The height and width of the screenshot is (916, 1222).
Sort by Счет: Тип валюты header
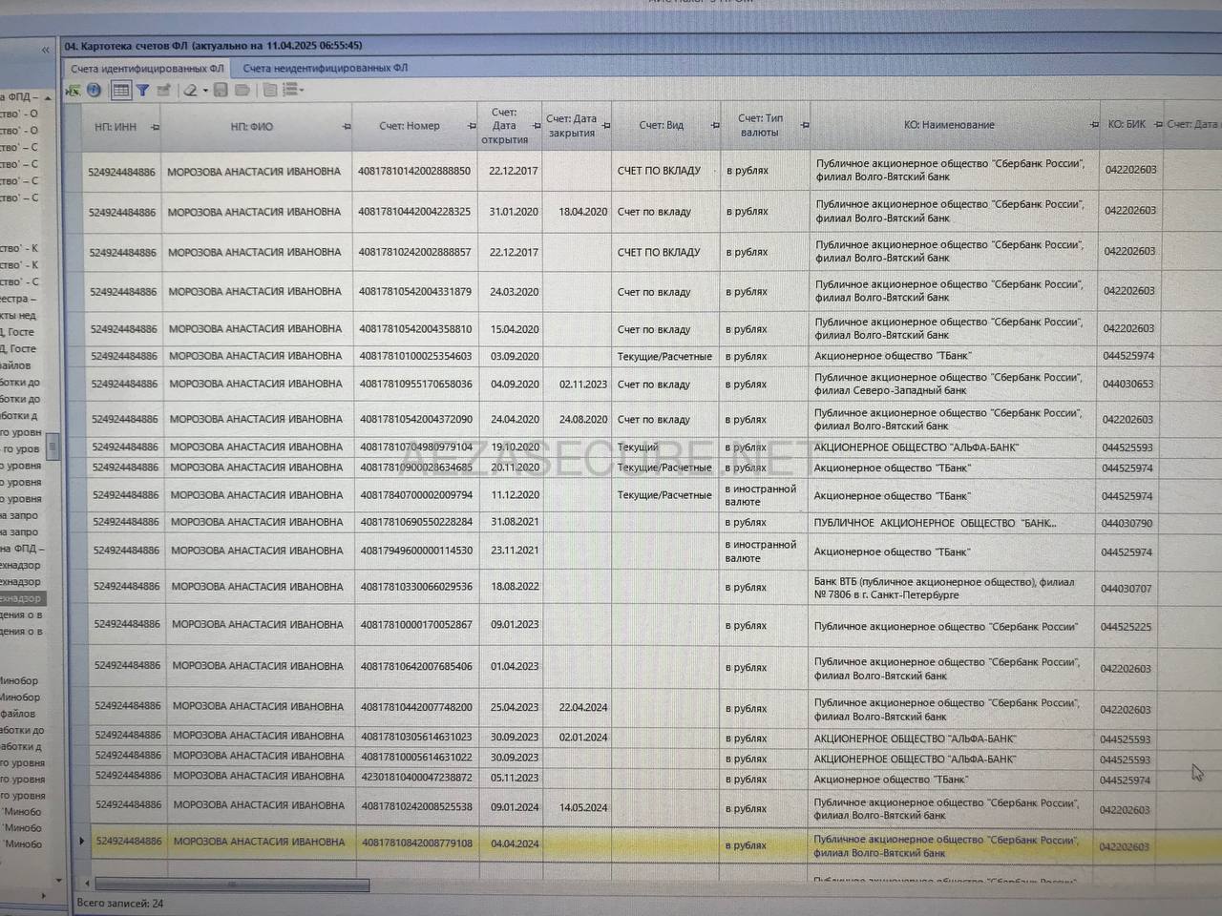[760, 125]
